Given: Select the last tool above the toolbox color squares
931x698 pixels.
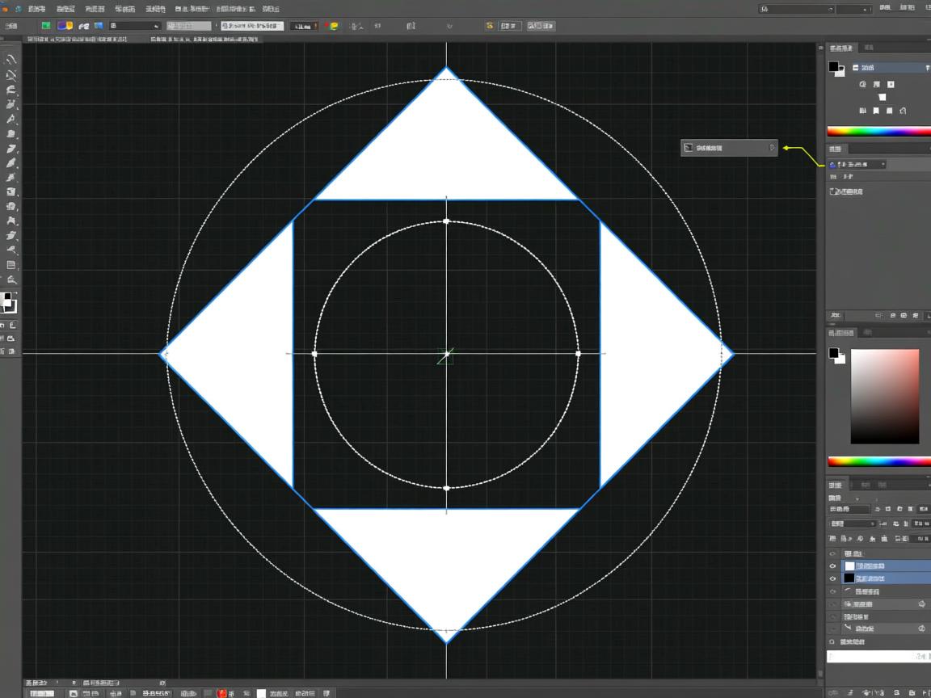Looking at the screenshot, I should (11, 280).
